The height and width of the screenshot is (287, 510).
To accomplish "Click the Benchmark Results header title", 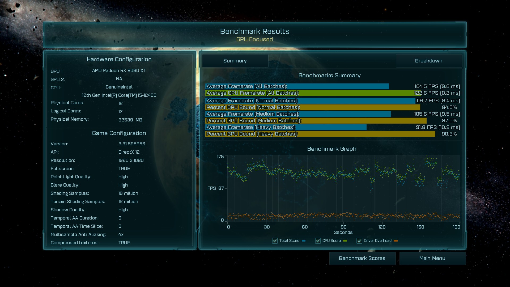I will [254, 31].
